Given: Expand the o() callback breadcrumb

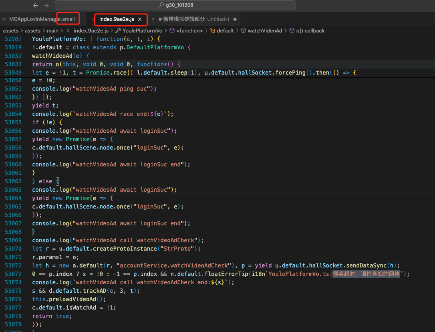Looking at the screenshot, I should coord(310,30).
